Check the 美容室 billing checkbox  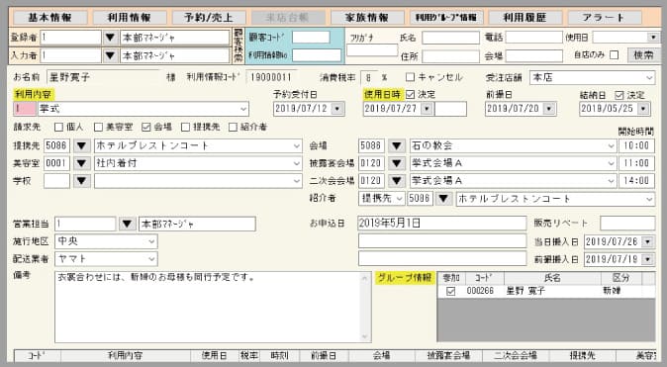pos(98,128)
